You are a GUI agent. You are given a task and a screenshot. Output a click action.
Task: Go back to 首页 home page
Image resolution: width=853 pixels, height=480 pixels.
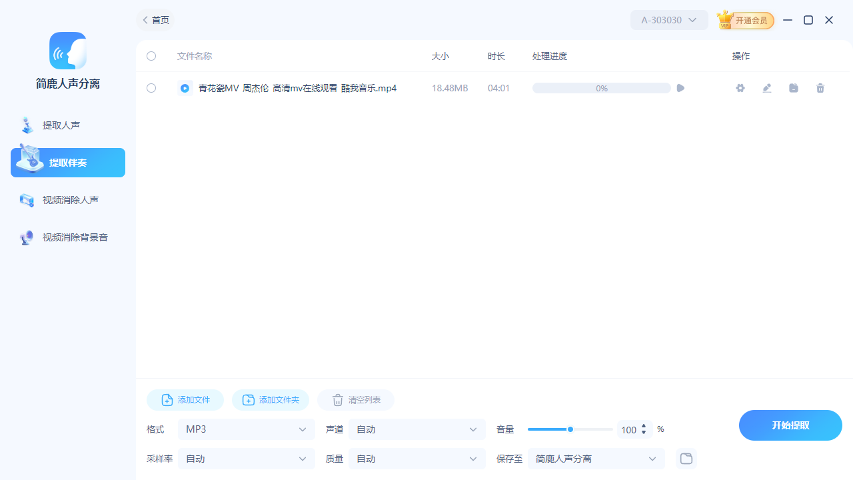point(155,19)
